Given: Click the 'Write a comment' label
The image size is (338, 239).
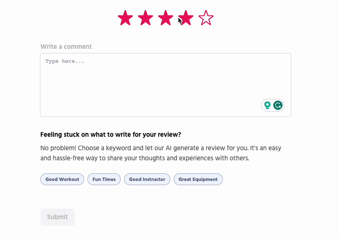Looking at the screenshot, I should (66, 47).
